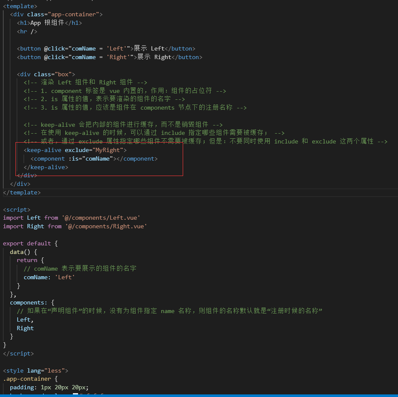Click the data() function declaration
This screenshot has width=398, height=397.
pos(19,251)
